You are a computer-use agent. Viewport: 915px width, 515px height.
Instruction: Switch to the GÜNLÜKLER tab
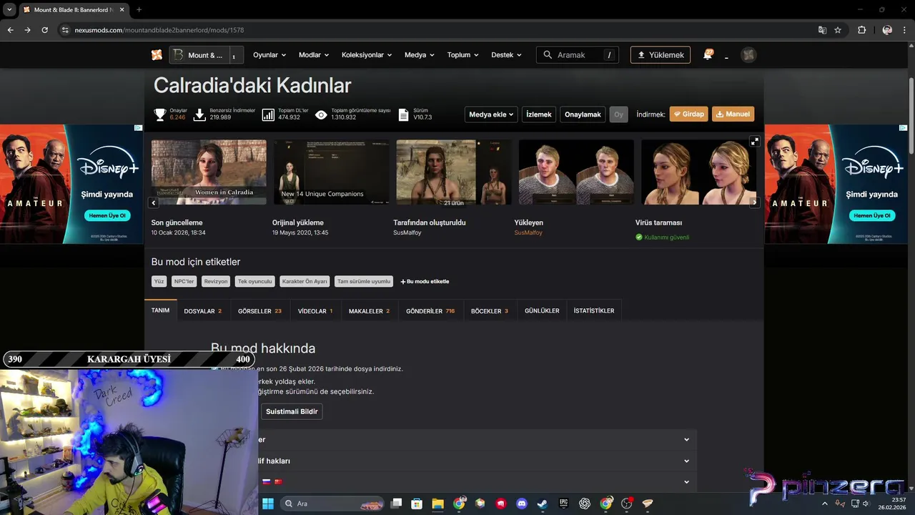click(542, 311)
